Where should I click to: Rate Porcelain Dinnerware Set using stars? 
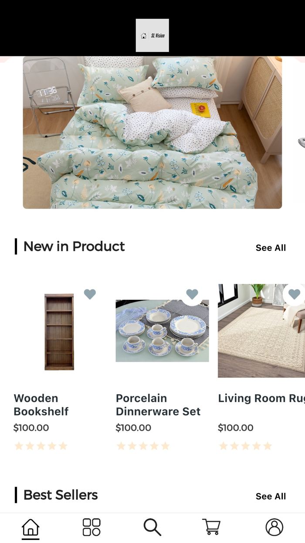click(143, 446)
